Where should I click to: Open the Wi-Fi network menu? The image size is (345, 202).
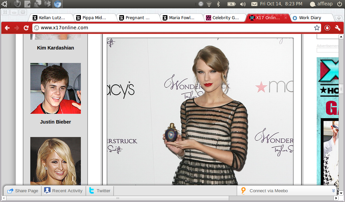(209, 4)
